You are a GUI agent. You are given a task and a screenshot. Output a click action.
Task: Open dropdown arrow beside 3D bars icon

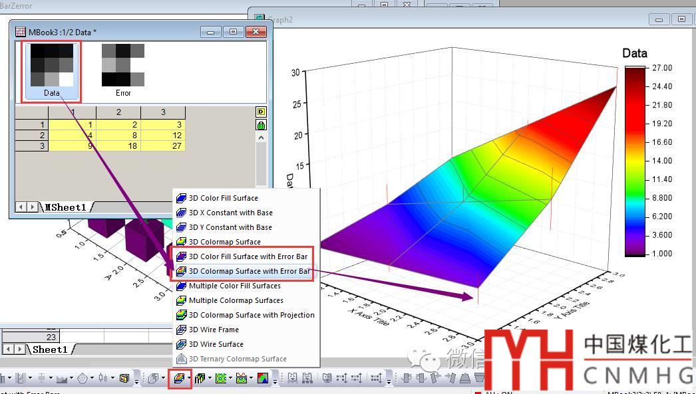pos(209,379)
